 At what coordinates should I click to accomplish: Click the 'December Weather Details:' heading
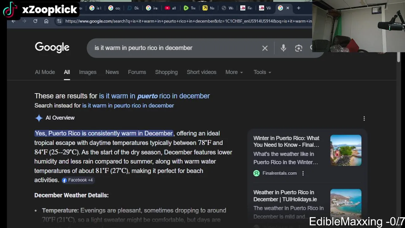pyautogui.click(x=72, y=195)
